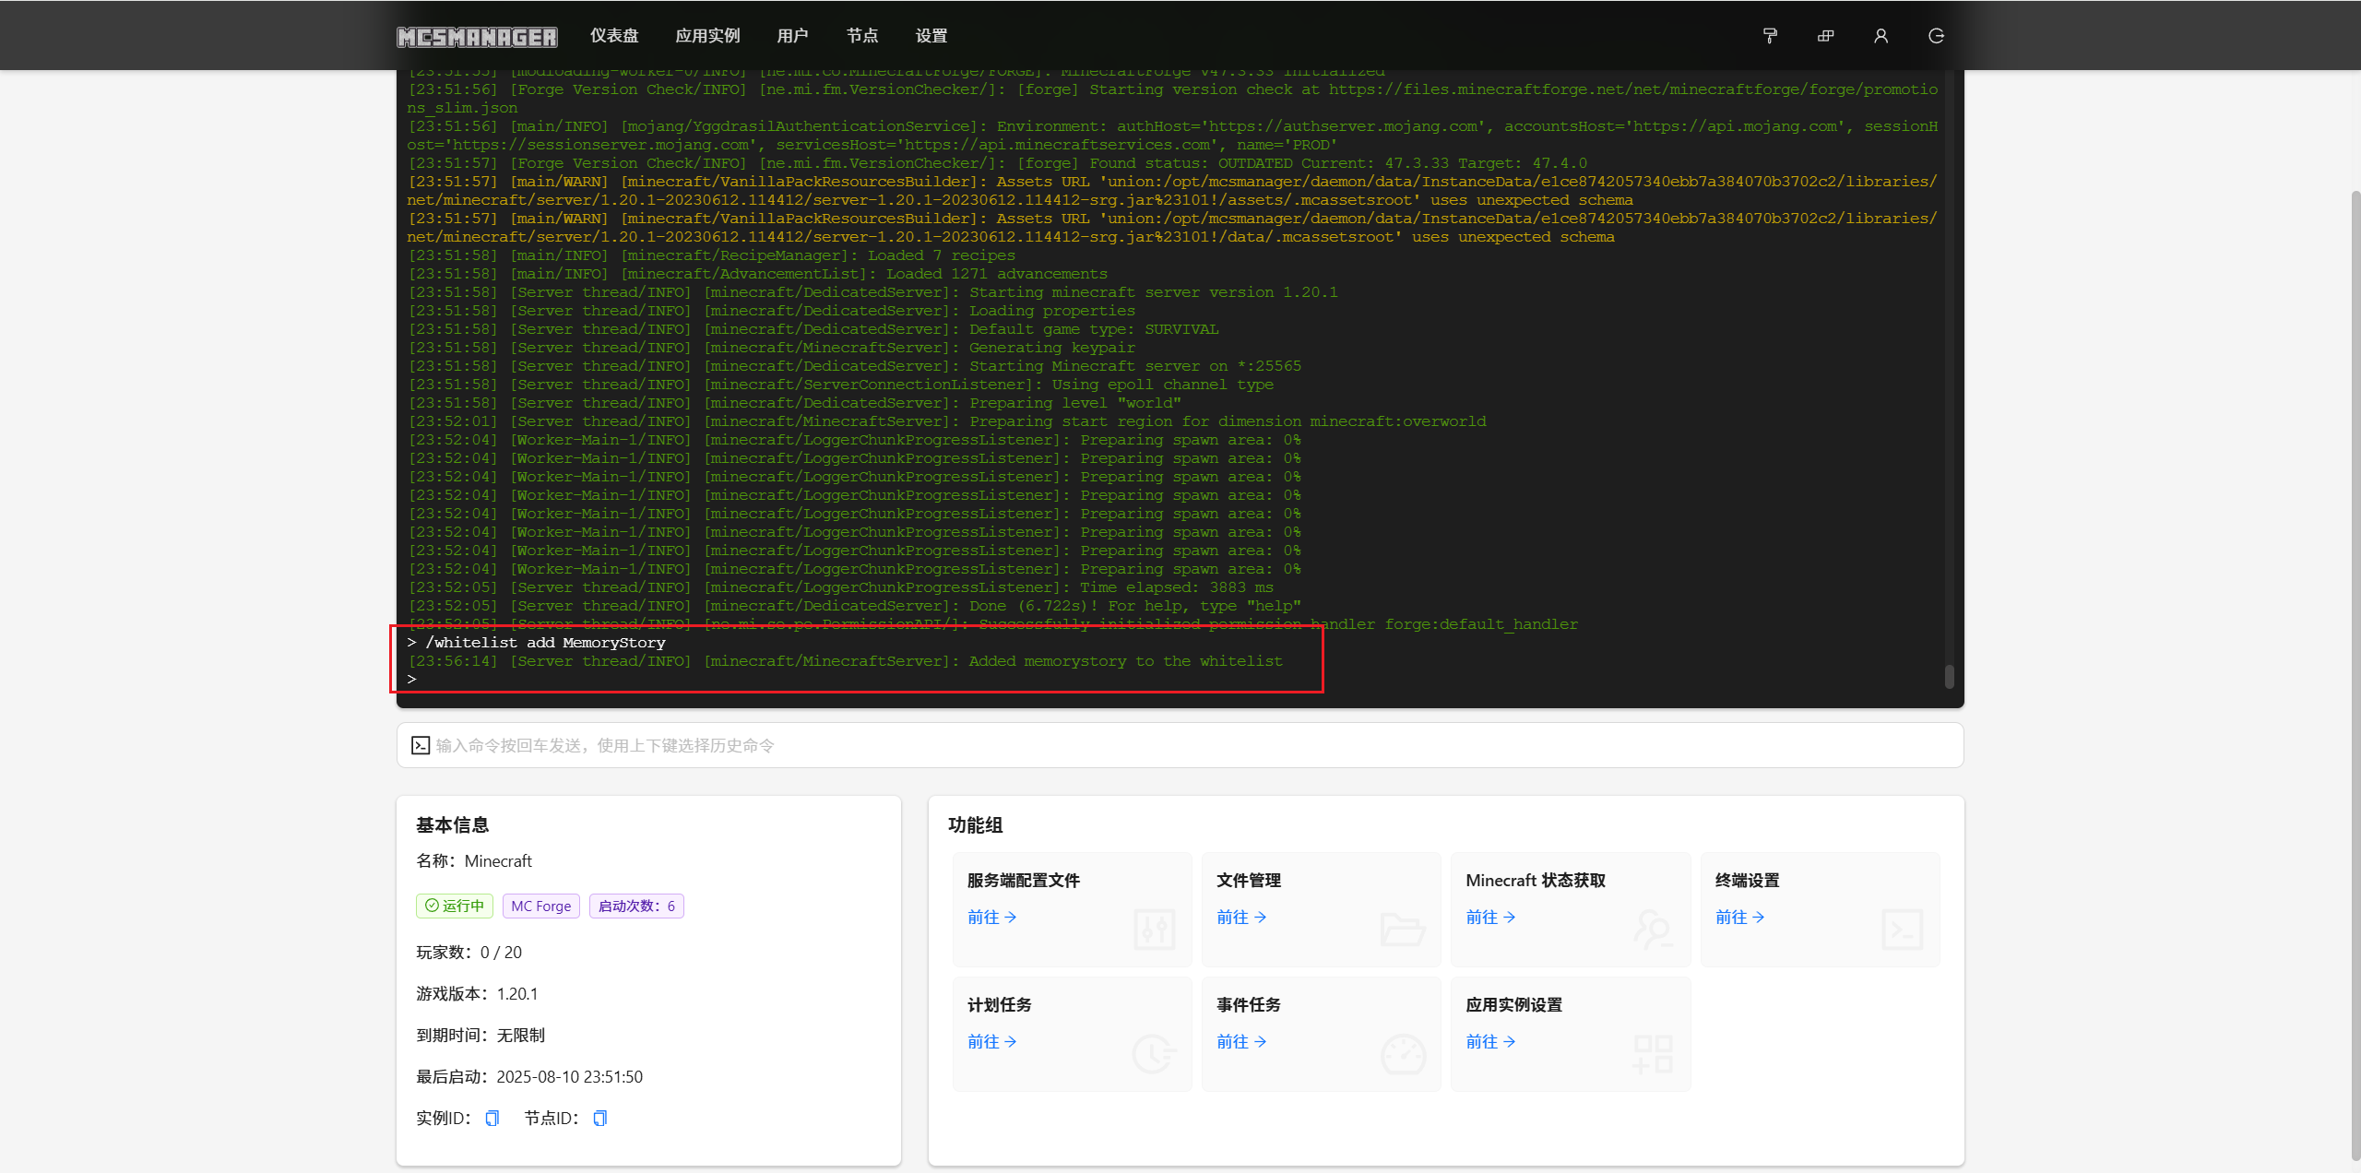Click the '/whitelist add MemoryStory' console line

(x=537, y=643)
